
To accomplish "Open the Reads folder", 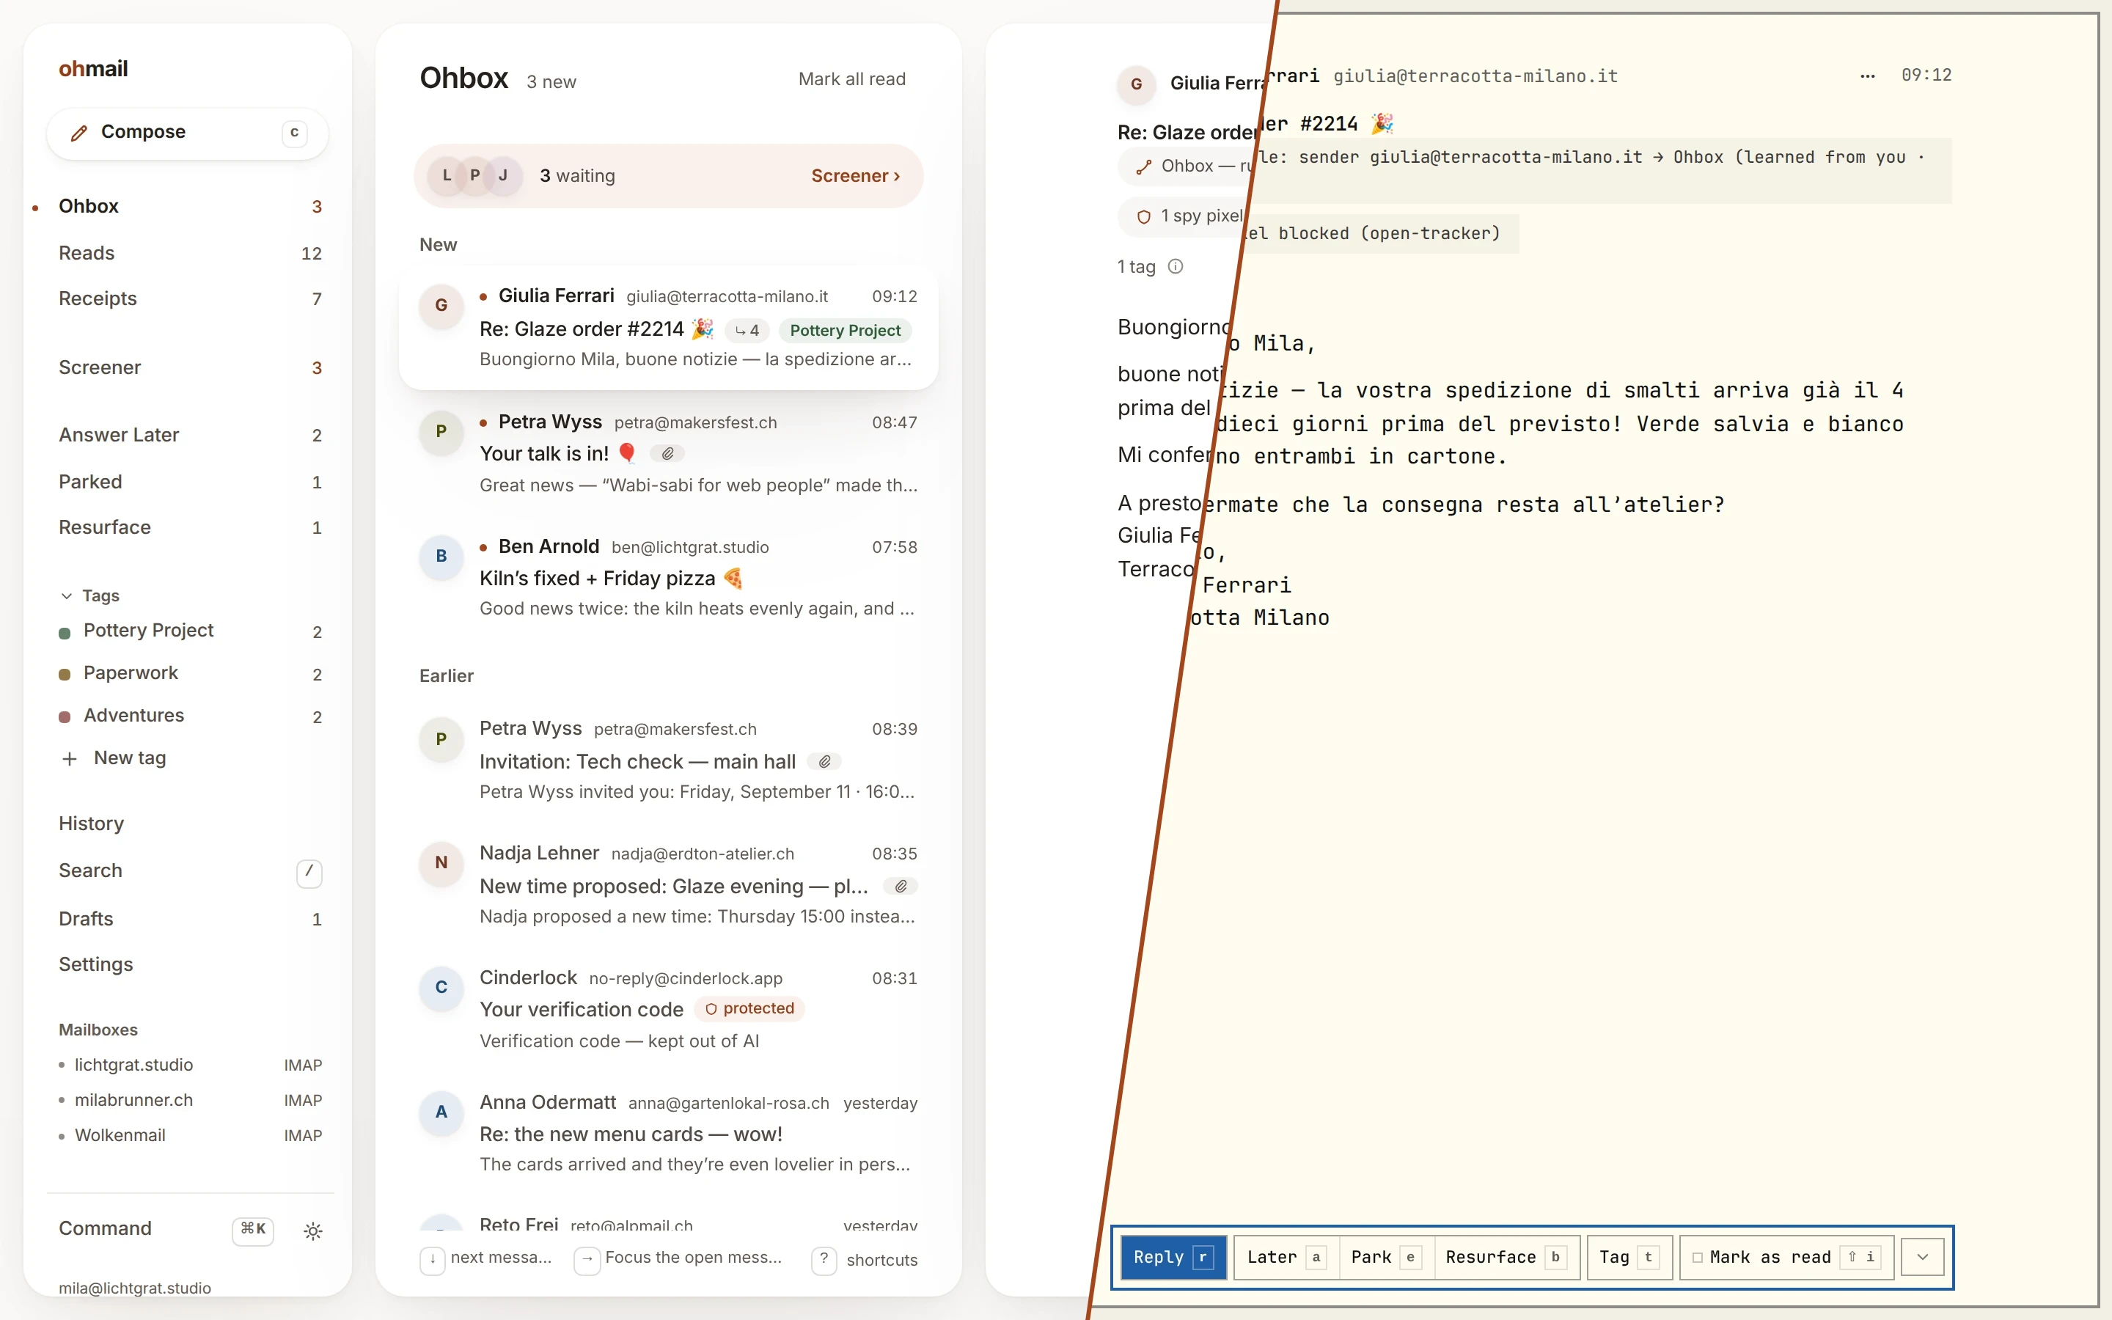I will [x=190, y=253].
